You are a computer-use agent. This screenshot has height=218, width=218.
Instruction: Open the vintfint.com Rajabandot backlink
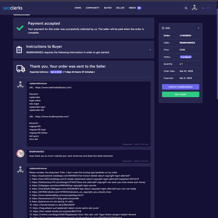[x=85, y=215]
